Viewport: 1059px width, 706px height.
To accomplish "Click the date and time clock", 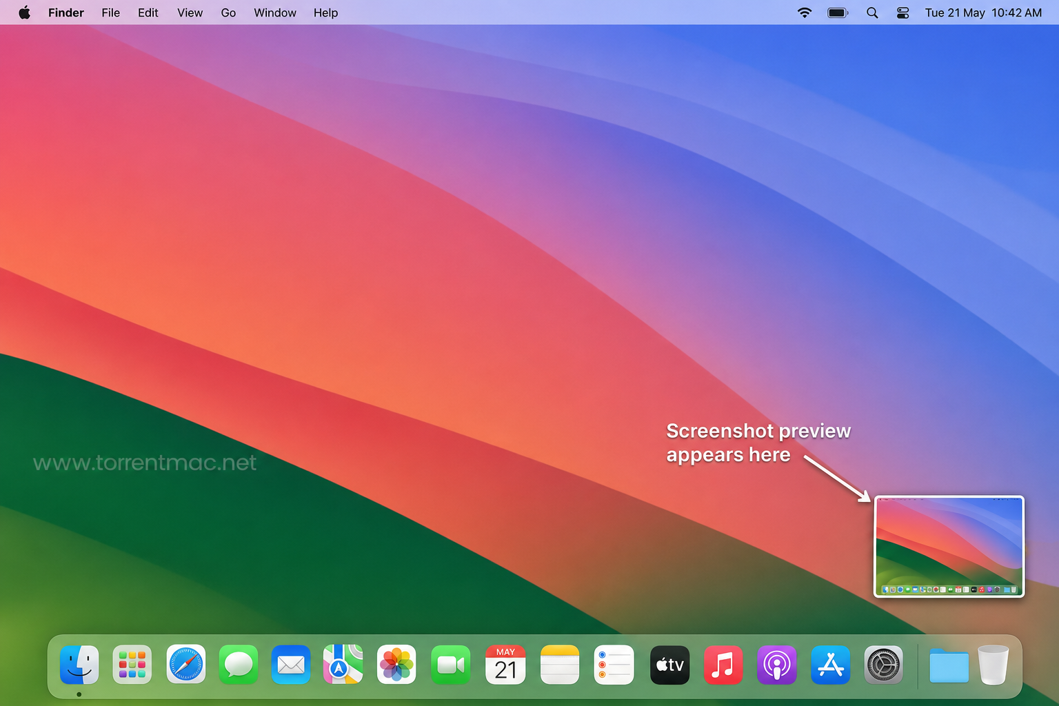I will point(983,12).
